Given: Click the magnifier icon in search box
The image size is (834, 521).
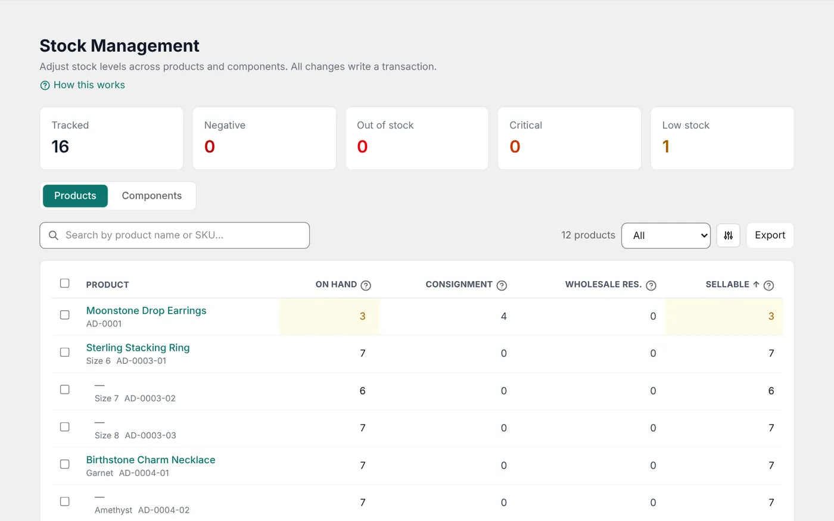Looking at the screenshot, I should point(54,235).
